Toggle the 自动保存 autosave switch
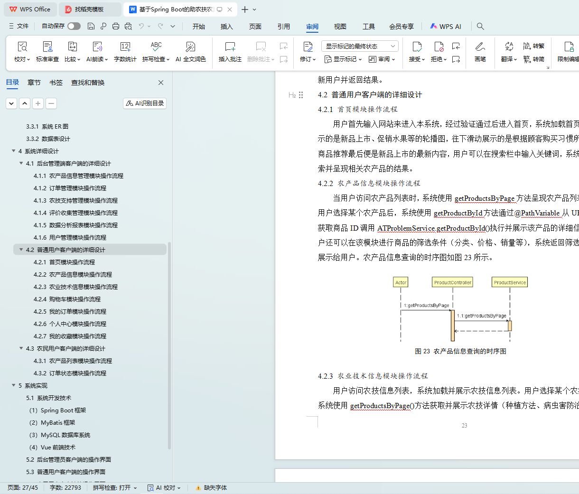Image resolution: width=579 pixels, height=494 pixels. [74, 26]
